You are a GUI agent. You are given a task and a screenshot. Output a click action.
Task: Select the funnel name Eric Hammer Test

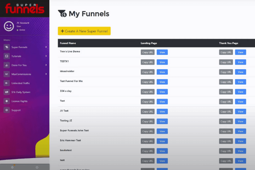71,140
